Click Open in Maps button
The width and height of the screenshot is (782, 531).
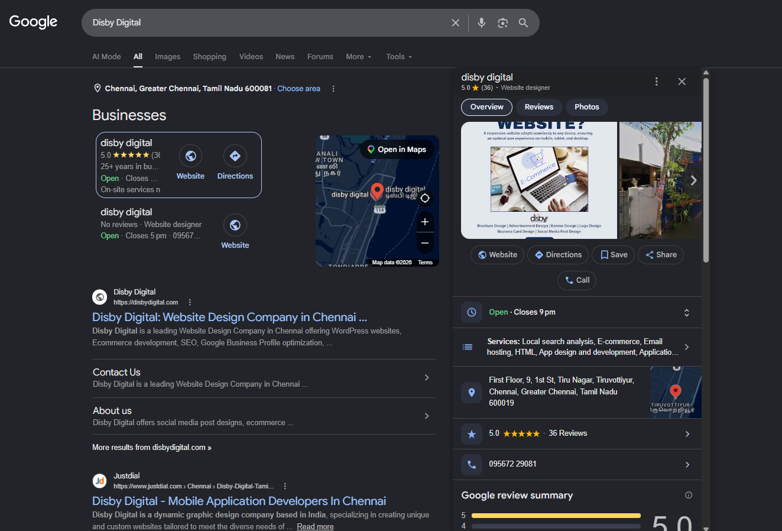coord(397,150)
